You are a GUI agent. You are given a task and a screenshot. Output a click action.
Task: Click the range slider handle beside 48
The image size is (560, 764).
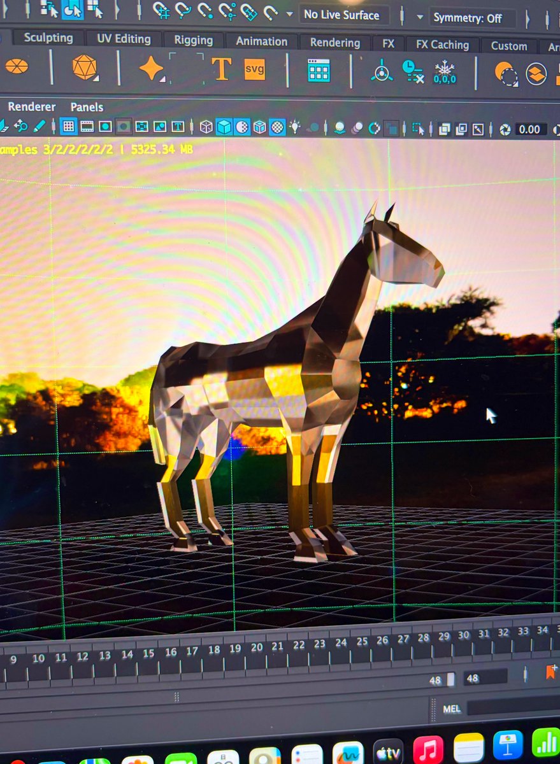[x=450, y=679]
